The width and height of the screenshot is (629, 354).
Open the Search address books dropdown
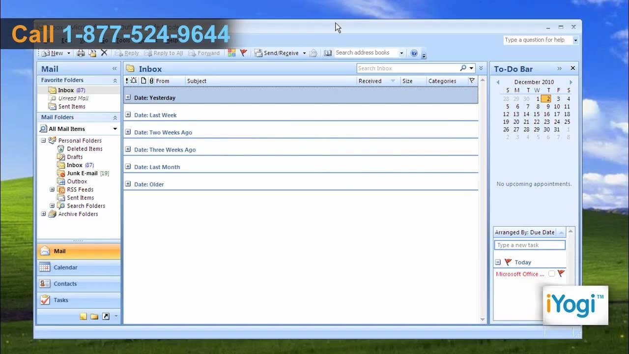tap(401, 53)
